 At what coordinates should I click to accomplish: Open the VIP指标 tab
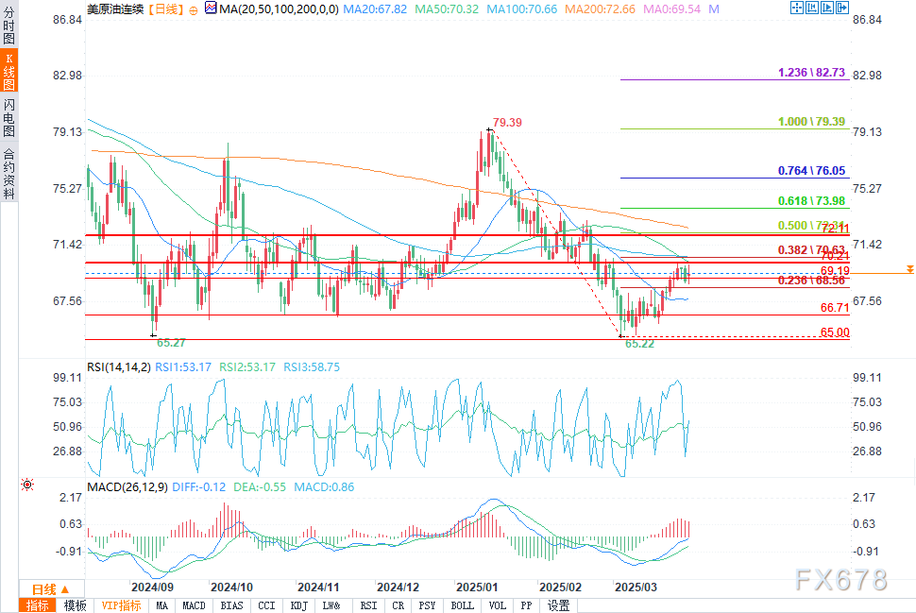pos(121,605)
